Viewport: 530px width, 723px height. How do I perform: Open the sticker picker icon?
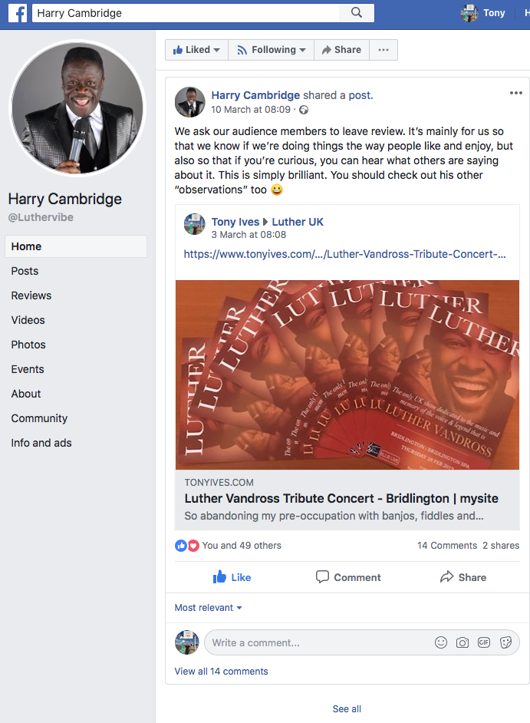tap(505, 642)
